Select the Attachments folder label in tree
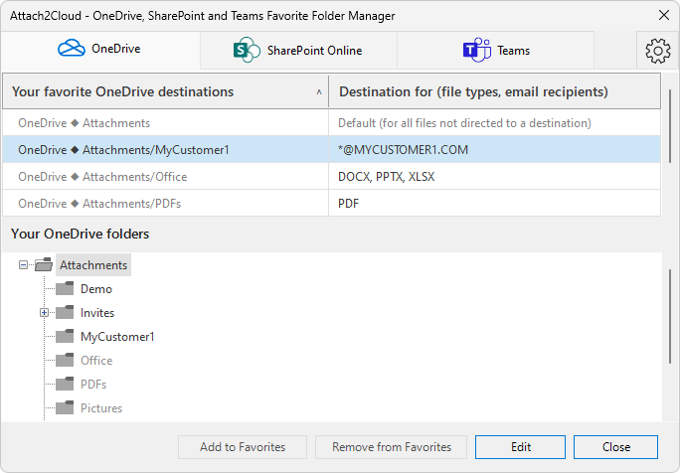680x473 pixels. point(93,265)
